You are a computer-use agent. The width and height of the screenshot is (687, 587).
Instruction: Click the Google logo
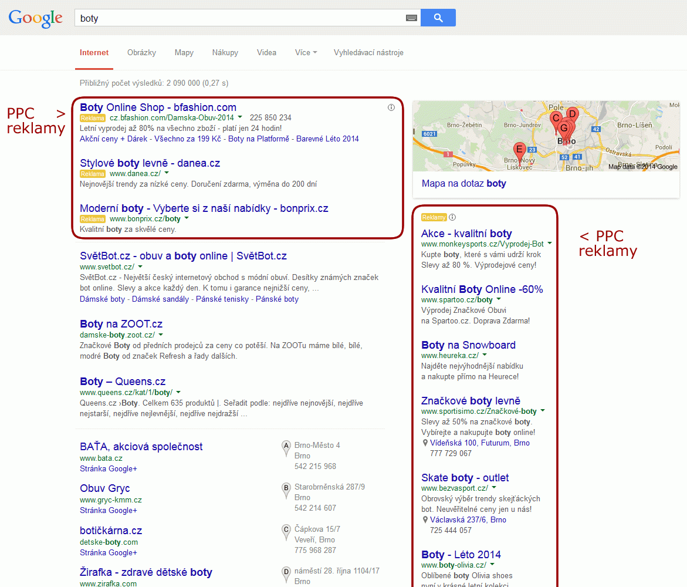coord(35,18)
